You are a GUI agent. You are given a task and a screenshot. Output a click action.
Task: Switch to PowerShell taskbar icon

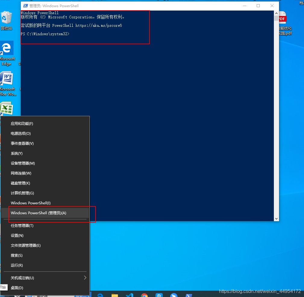point(189,295)
